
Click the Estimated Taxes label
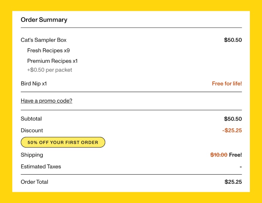[41, 167]
